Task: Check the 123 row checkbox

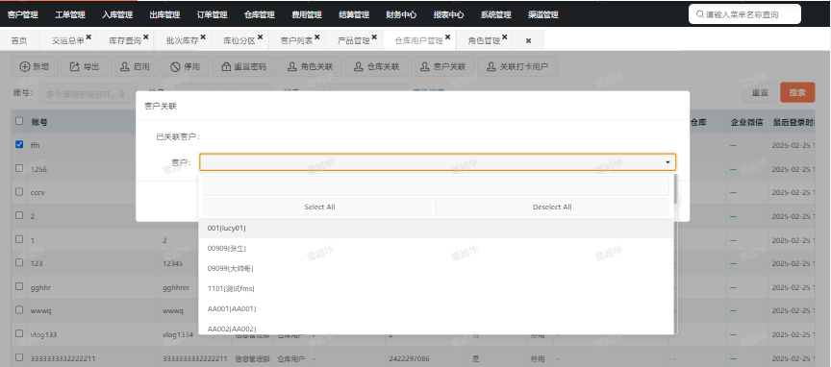Action: pyautogui.click(x=19, y=262)
